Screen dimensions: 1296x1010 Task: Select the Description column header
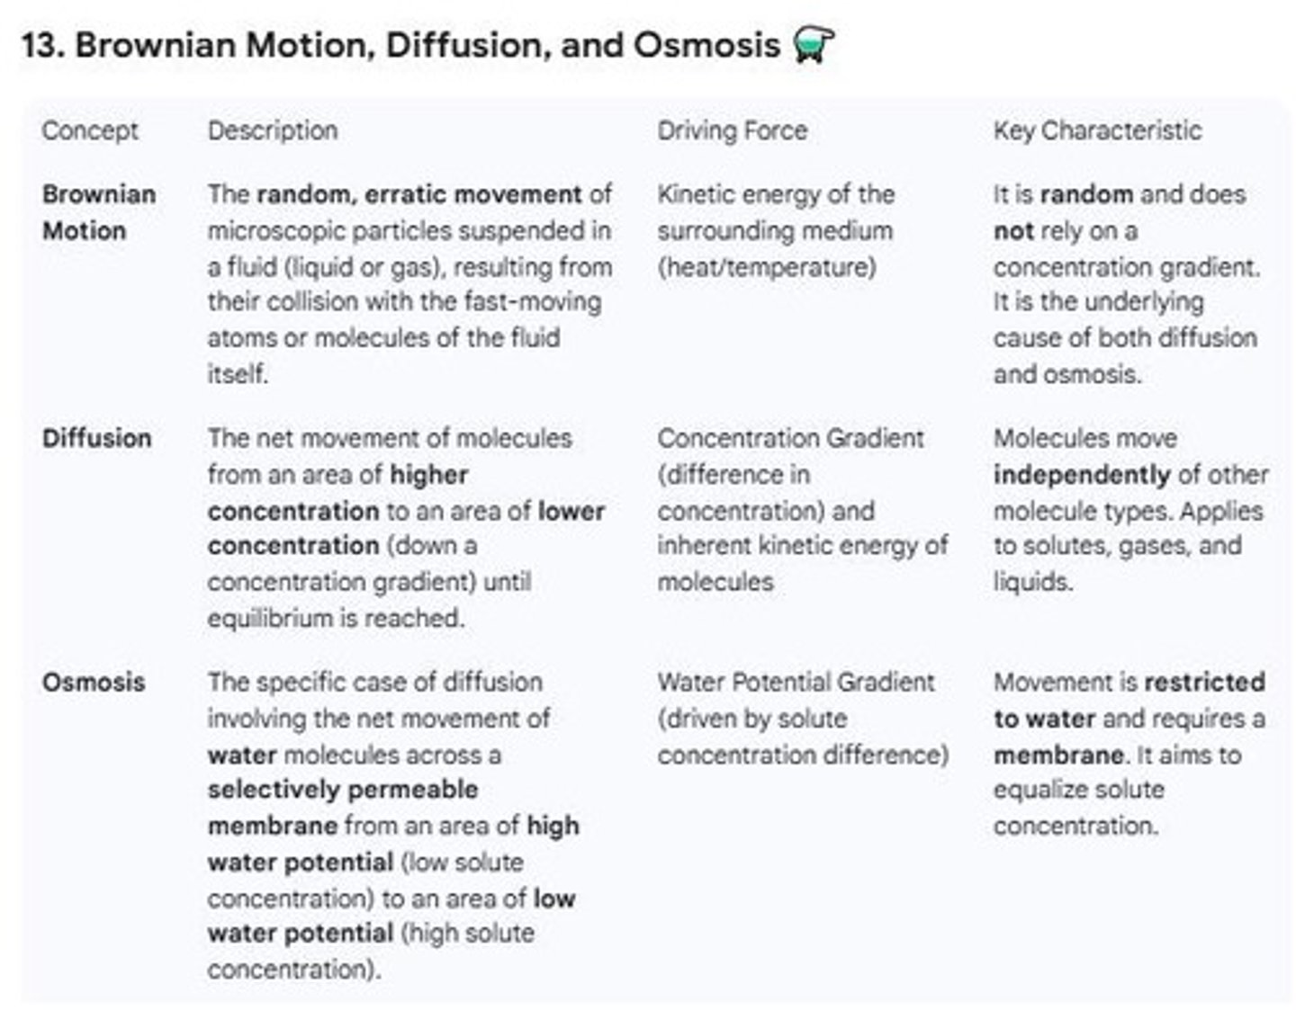tap(273, 130)
